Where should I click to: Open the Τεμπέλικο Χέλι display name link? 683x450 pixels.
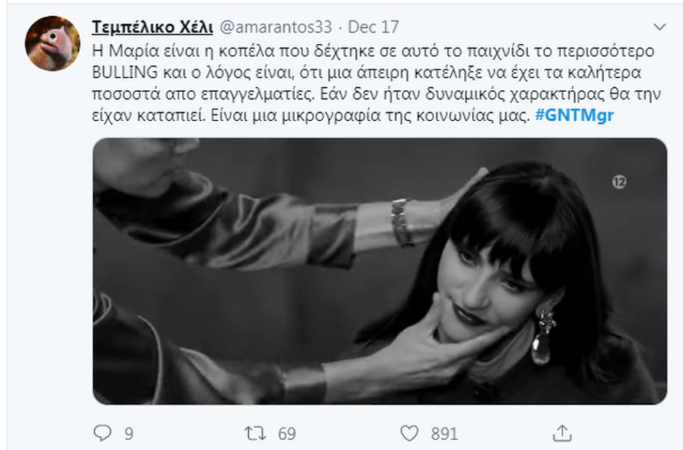152,27
